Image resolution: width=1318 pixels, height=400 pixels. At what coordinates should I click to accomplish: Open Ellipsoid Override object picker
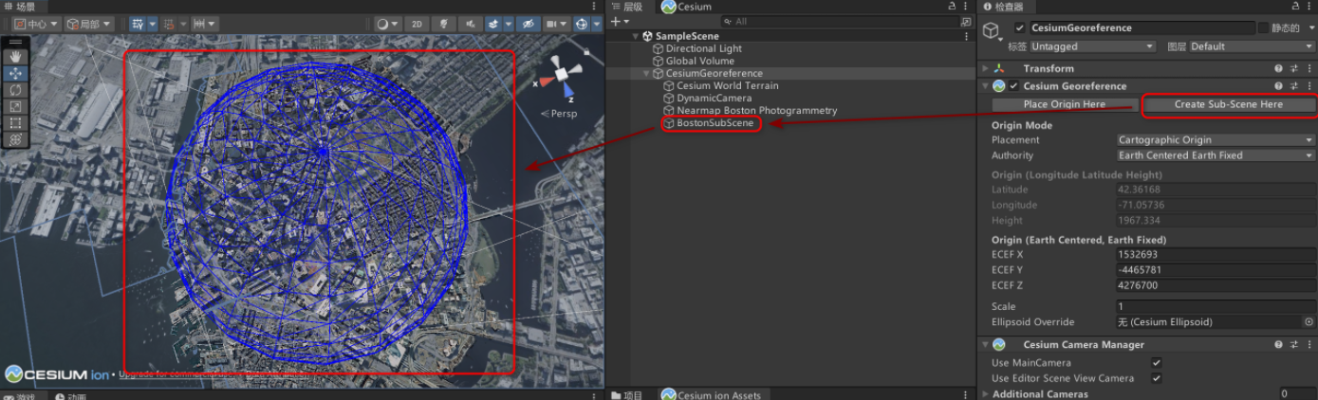1309,322
